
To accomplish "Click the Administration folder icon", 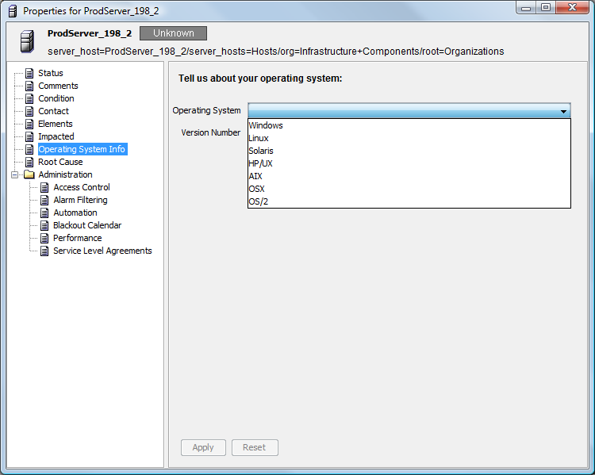I will click(29, 174).
